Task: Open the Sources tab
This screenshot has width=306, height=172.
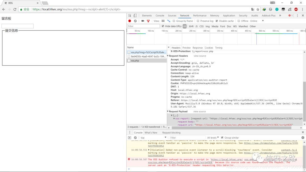Action: (172, 16)
